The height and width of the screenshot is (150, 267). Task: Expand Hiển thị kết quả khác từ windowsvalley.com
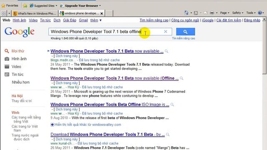[86, 125]
